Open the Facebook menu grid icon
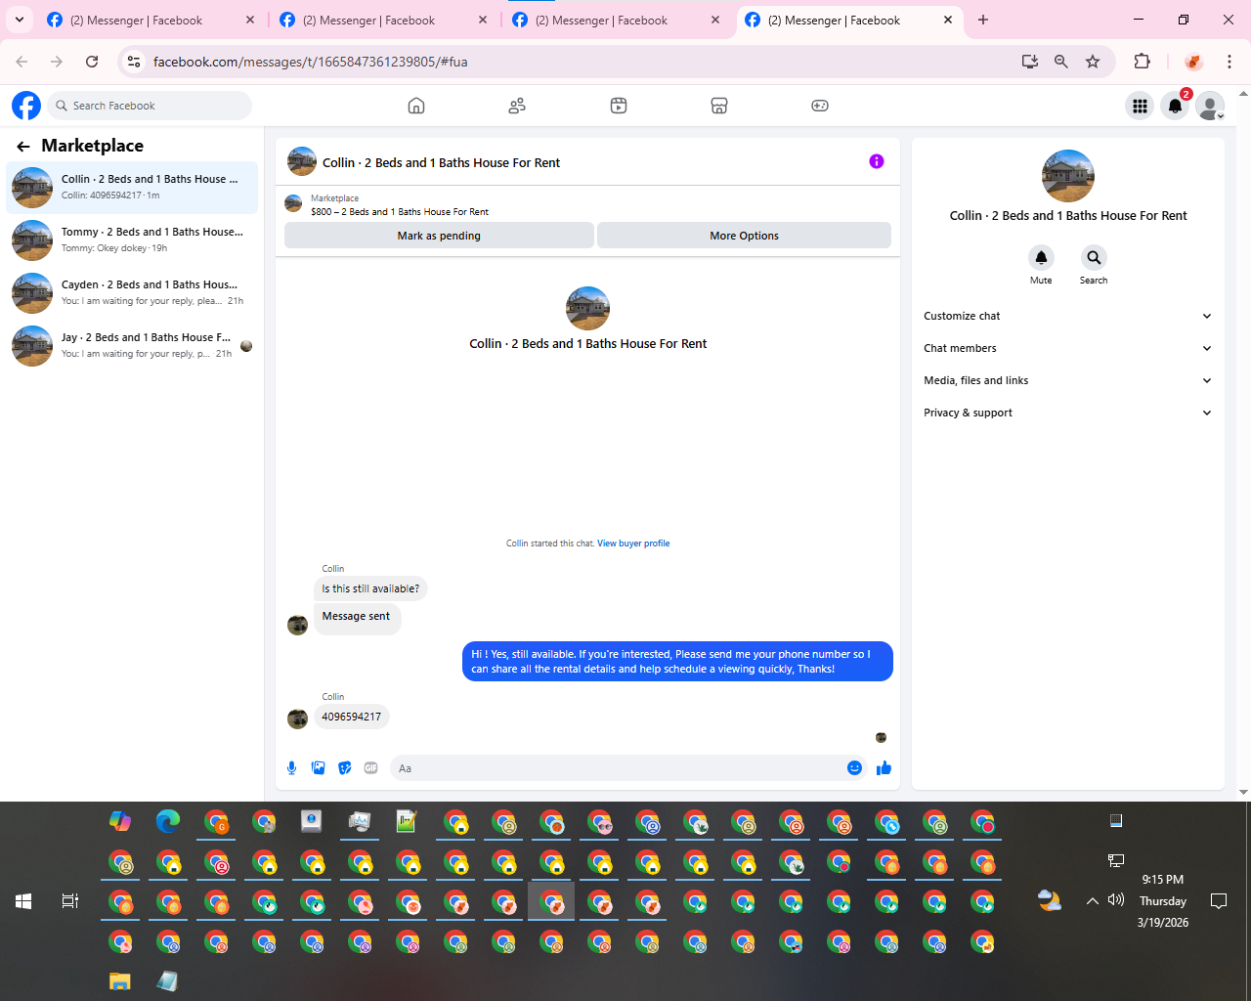Viewport: 1251px width, 1001px height. 1140,106
